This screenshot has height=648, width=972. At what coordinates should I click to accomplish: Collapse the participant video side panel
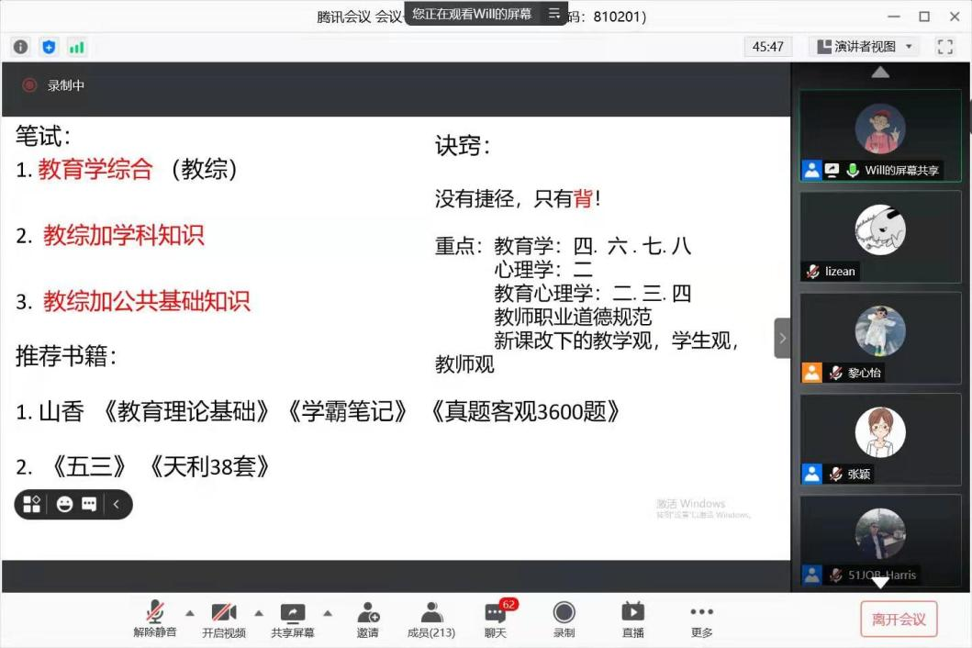[x=782, y=338]
